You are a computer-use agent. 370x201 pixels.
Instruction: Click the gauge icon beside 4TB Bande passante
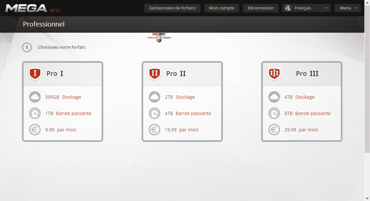tap(155, 113)
